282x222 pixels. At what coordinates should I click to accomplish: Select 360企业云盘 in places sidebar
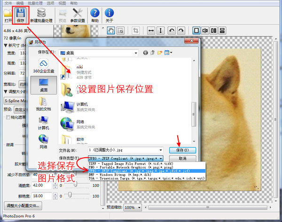click(44, 66)
